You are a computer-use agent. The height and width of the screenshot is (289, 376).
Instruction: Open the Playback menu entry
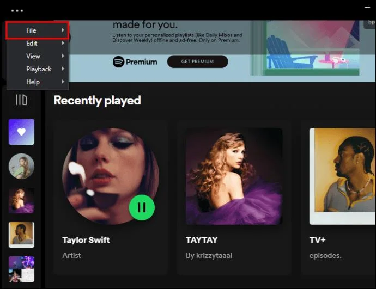pos(38,69)
